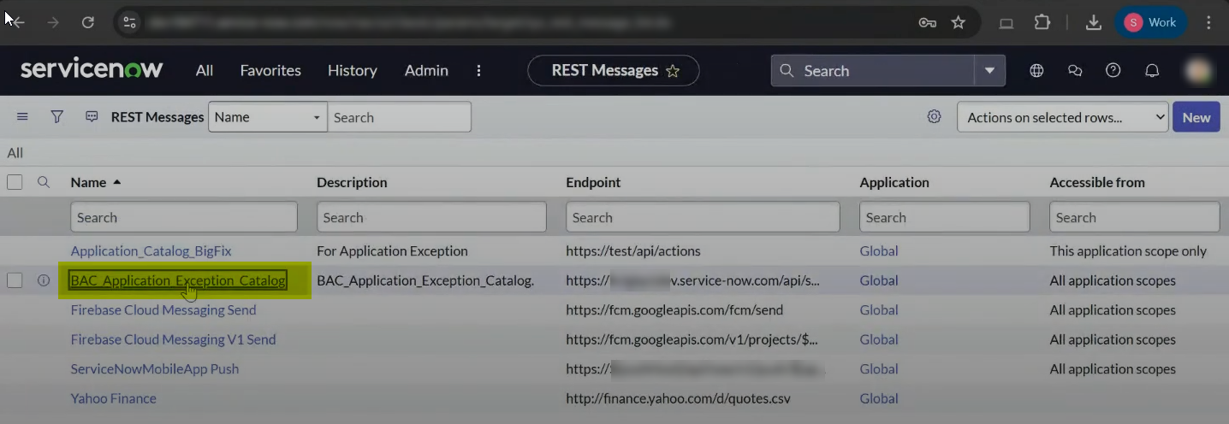Preview BAC_Application_Exception_Catalog record info icon

(x=44, y=280)
